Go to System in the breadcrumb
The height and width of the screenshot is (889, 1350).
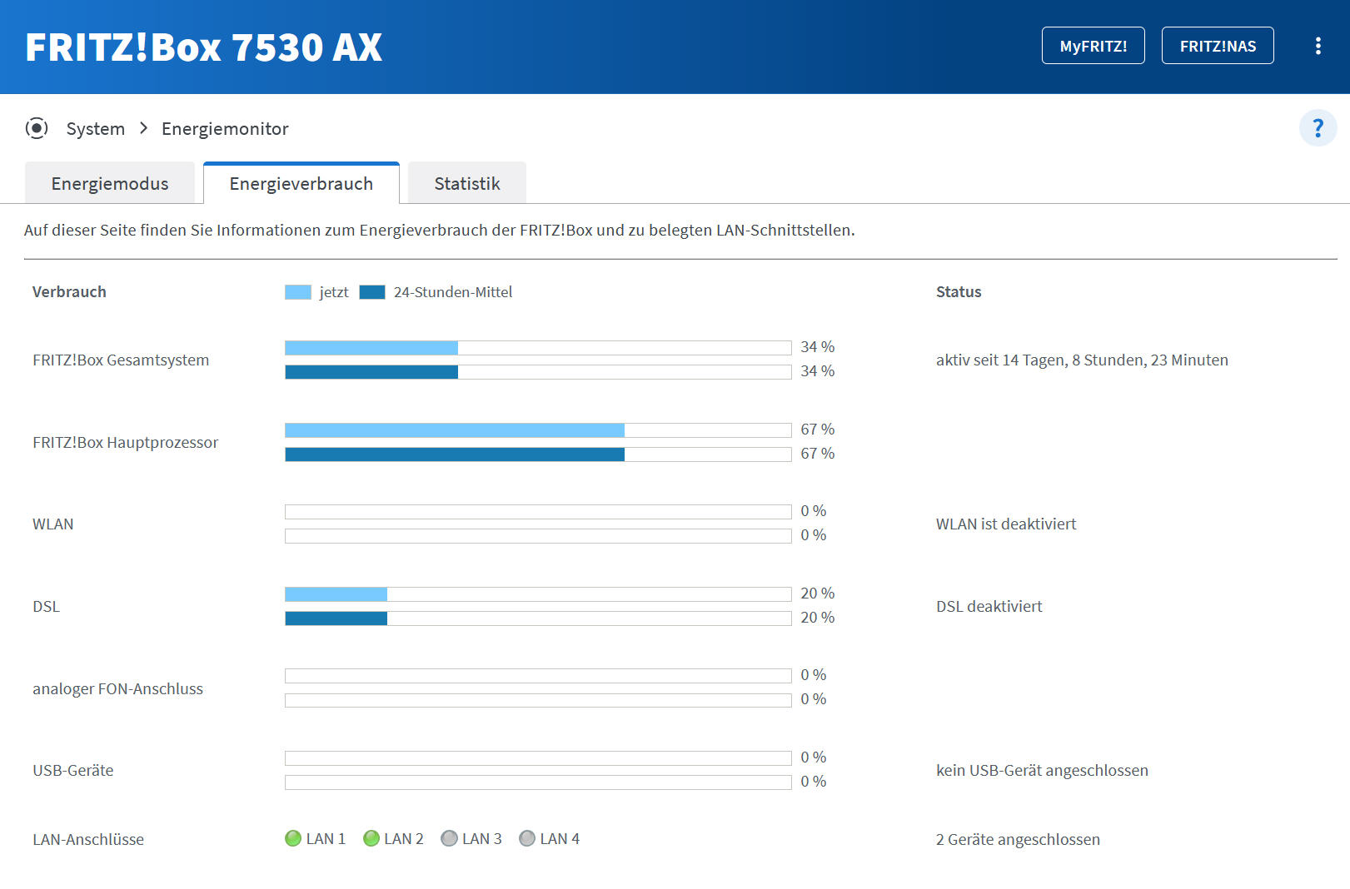96,128
